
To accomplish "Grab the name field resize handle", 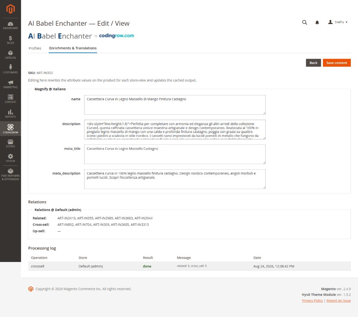I will click(264, 113).
